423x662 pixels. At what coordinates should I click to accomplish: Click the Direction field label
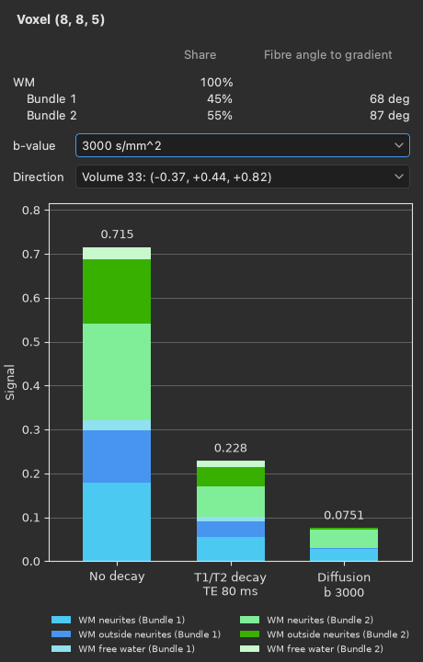coord(39,177)
